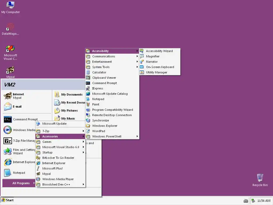Click the Windows Media Player icon in All Programs

[x=38, y=179]
